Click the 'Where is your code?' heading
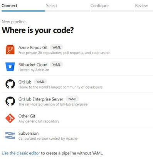Screen dimensions: 153x159 tap(38, 30)
